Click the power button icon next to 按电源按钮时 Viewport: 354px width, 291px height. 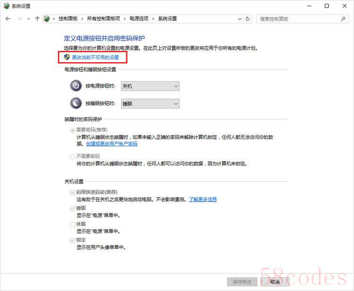click(x=76, y=86)
